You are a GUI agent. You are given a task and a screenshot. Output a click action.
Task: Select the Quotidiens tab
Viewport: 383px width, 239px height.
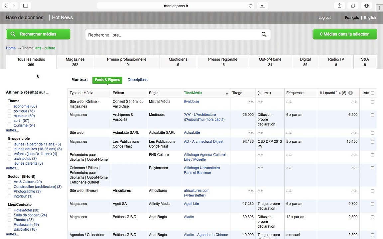[178, 62]
